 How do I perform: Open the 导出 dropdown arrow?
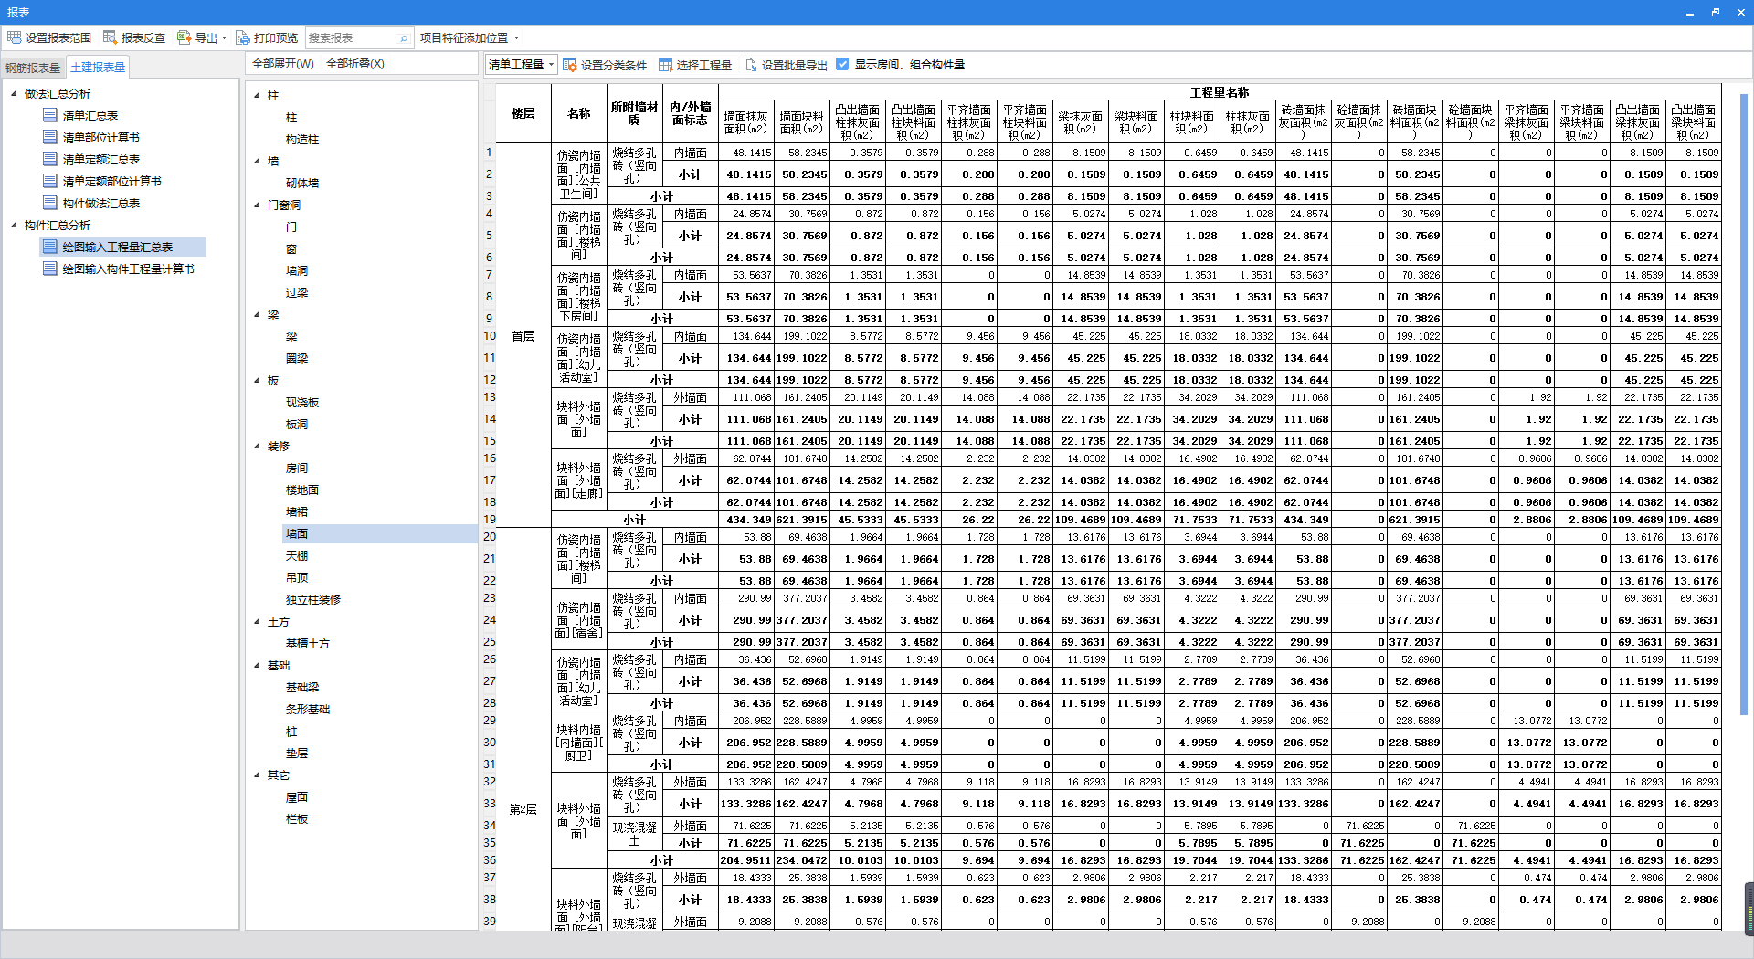[x=224, y=38]
